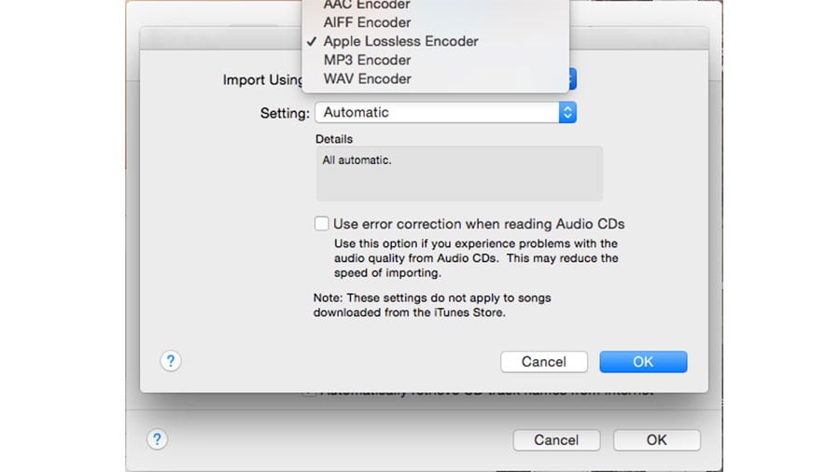This screenshot has height=472, width=840.
Task: Click the Use error correction label text
Action: pyautogui.click(x=479, y=224)
